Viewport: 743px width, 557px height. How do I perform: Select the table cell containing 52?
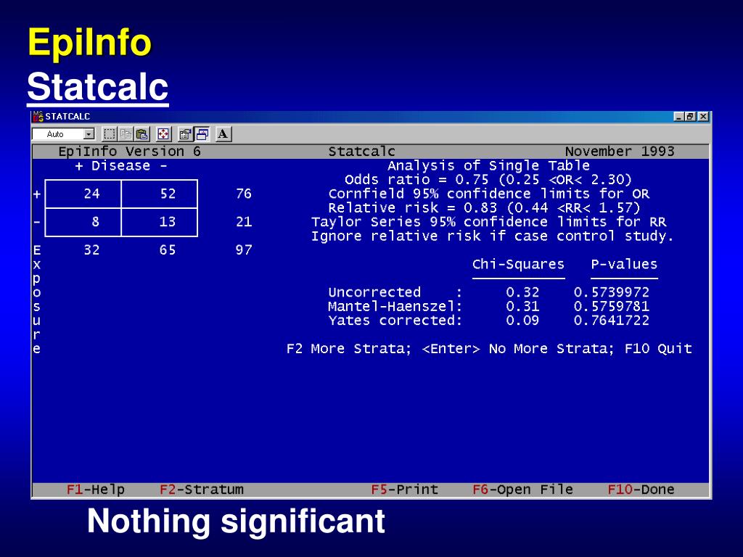click(x=159, y=194)
